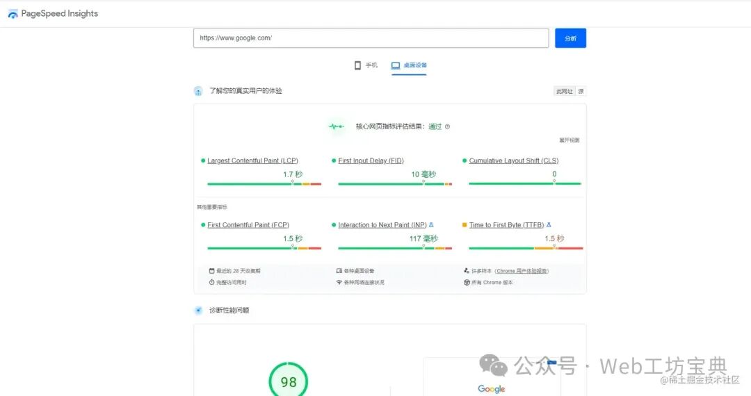Click the 各种网络连接状况 text
751x396 pixels.
pos(364,282)
